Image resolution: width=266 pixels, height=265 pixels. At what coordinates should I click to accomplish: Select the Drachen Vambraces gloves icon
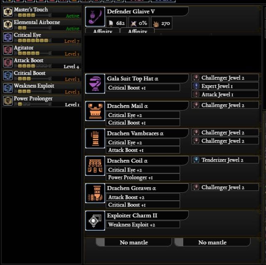(x=95, y=138)
